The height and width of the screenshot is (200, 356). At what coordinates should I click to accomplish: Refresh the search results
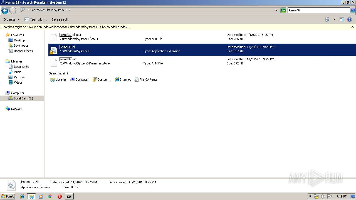tap(283, 10)
